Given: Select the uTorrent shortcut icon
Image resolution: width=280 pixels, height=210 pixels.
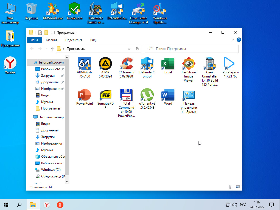Looking at the screenshot, I should (147, 95).
